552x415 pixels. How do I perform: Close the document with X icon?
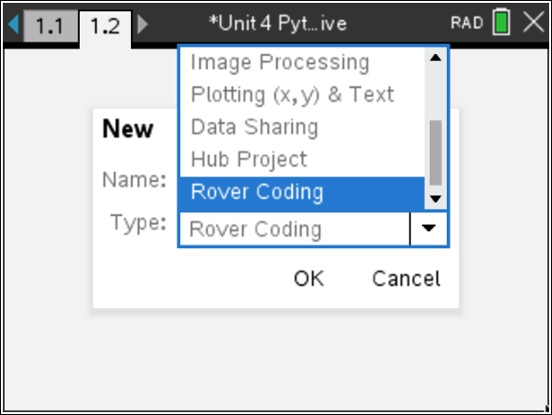click(534, 22)
